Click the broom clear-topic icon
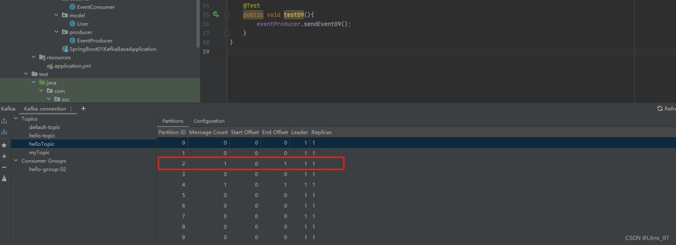The width and height of the screenshot is (676, 245). [x=4, y=178]
